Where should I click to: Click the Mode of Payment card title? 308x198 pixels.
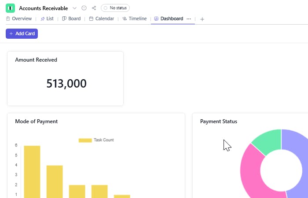click(x=37, y=121)
